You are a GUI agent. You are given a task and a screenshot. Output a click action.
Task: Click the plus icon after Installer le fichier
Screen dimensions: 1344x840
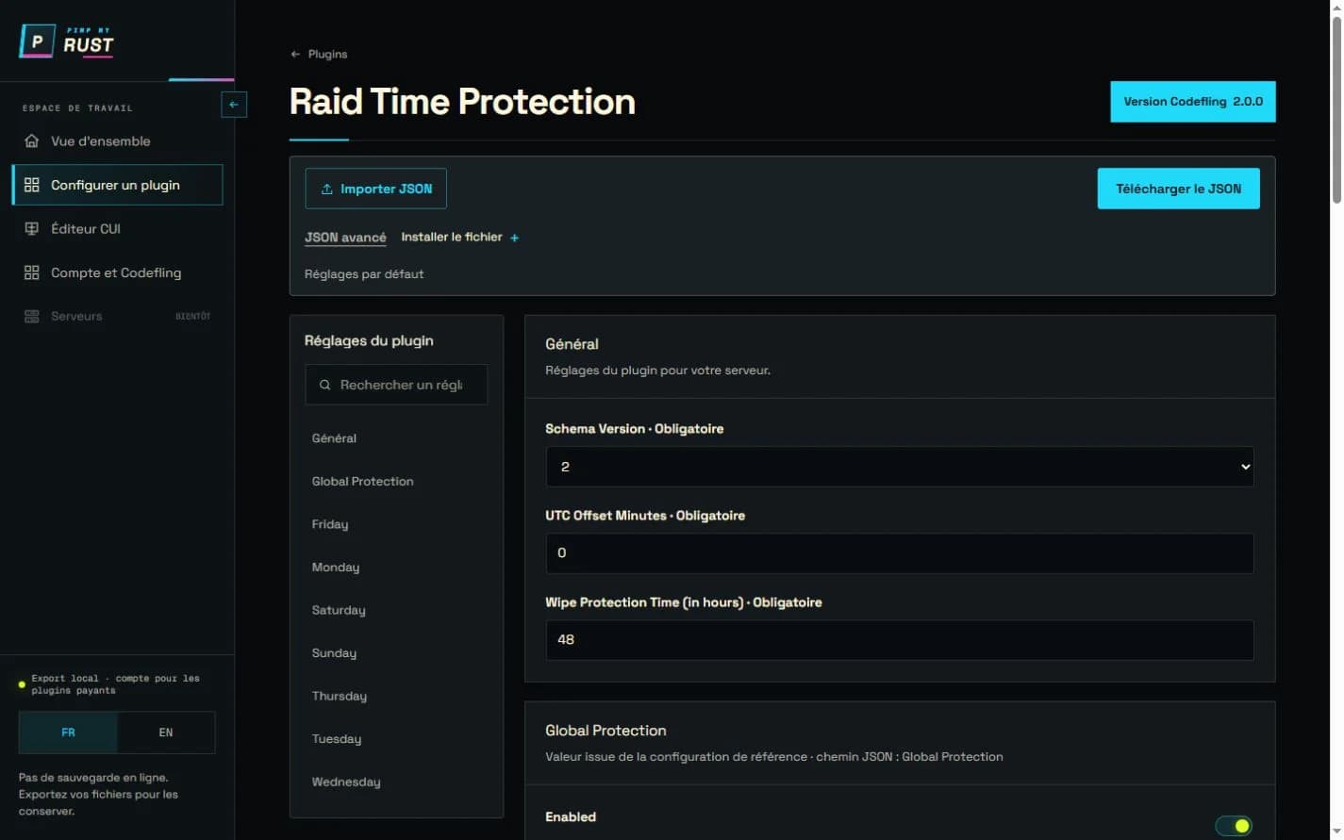point(514,239)
